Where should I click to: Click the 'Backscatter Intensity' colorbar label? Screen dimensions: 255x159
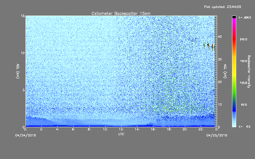(249, 72)
